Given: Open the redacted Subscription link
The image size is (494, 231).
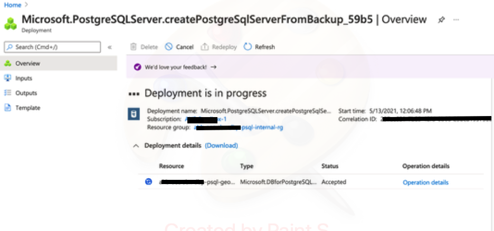Looking at the screenshot, I should (x=206, y=119).
